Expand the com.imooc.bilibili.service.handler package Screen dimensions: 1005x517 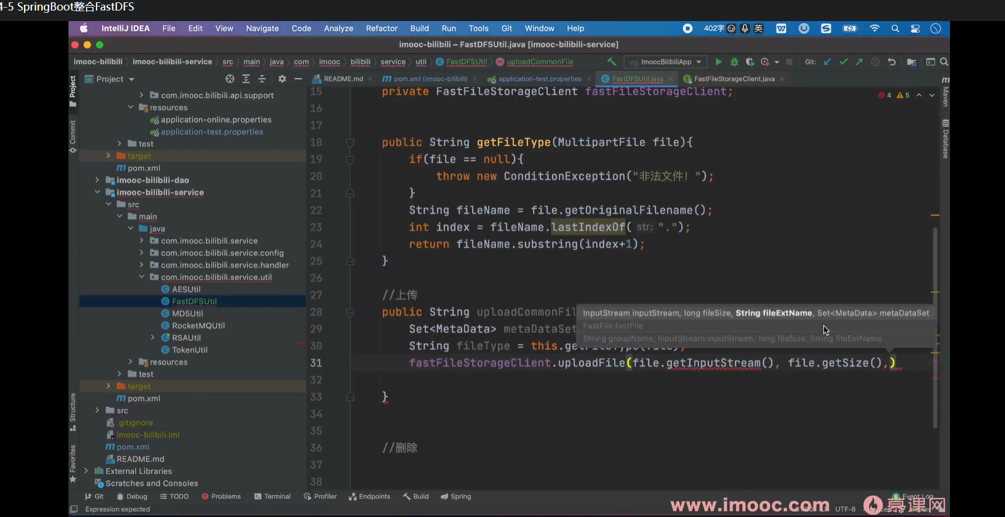pyautogui.click(x=142, y=265)
